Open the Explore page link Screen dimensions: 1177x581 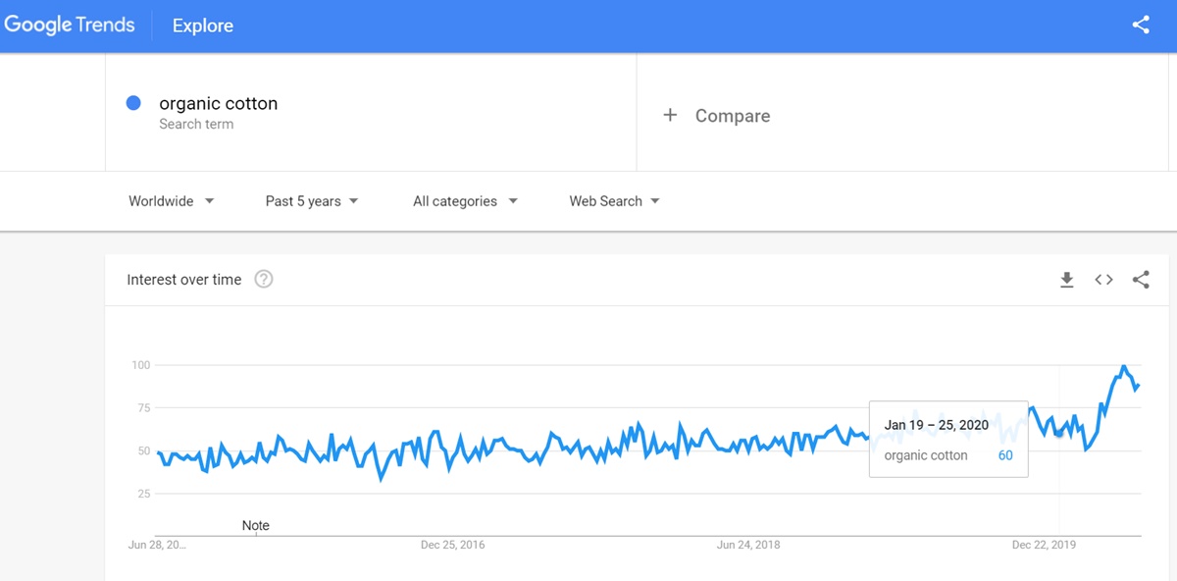pos(203,26)
